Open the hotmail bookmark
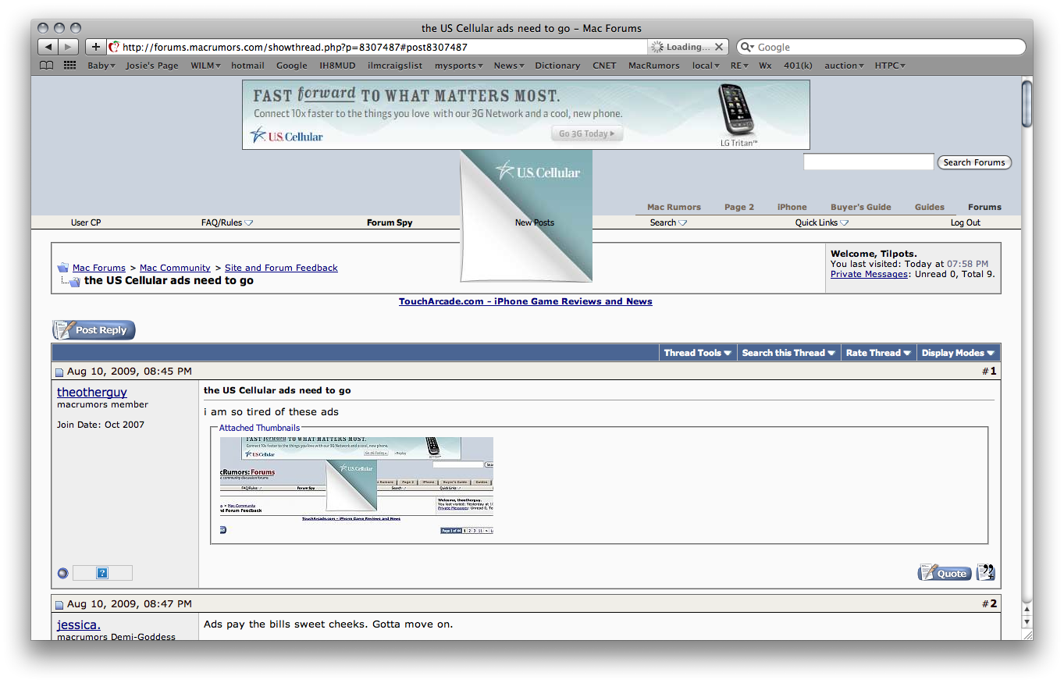This screenshot has width=1064, height=683. 247,66
